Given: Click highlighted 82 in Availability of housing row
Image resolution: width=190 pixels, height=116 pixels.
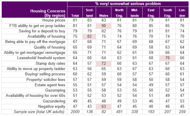Looking at the screenshot, I should [x=90, y=37].
